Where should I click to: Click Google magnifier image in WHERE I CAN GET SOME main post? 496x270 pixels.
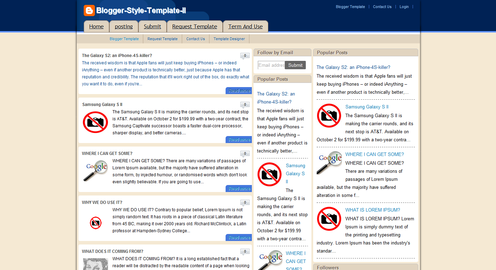(95, 171)
